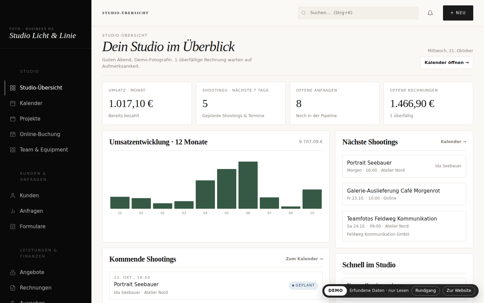Click the Offene Anfragen stat card
484x303 pixels.
(x=334, y=103)
